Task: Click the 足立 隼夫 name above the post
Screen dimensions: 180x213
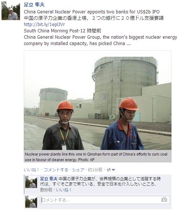Action: click(34, 5)
